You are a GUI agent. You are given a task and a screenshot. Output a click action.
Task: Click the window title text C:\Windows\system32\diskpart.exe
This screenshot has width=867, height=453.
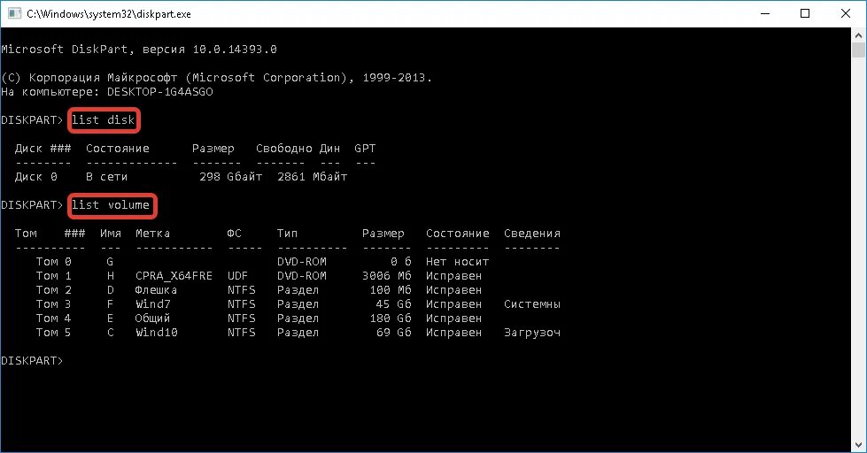click(109, 14)
